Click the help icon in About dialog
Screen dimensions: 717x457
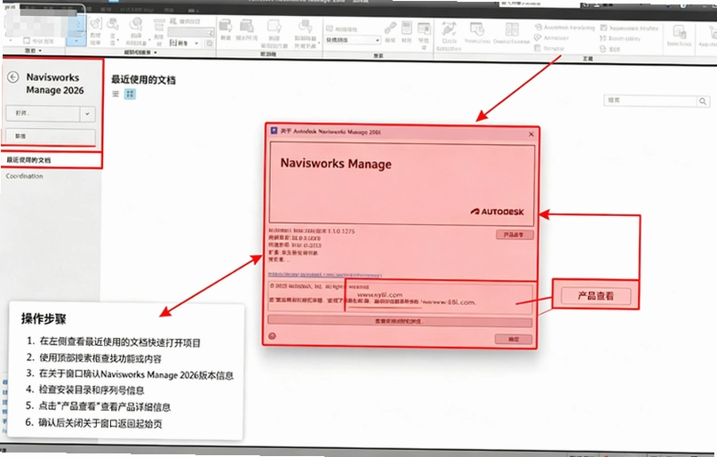tap(273, 336)
